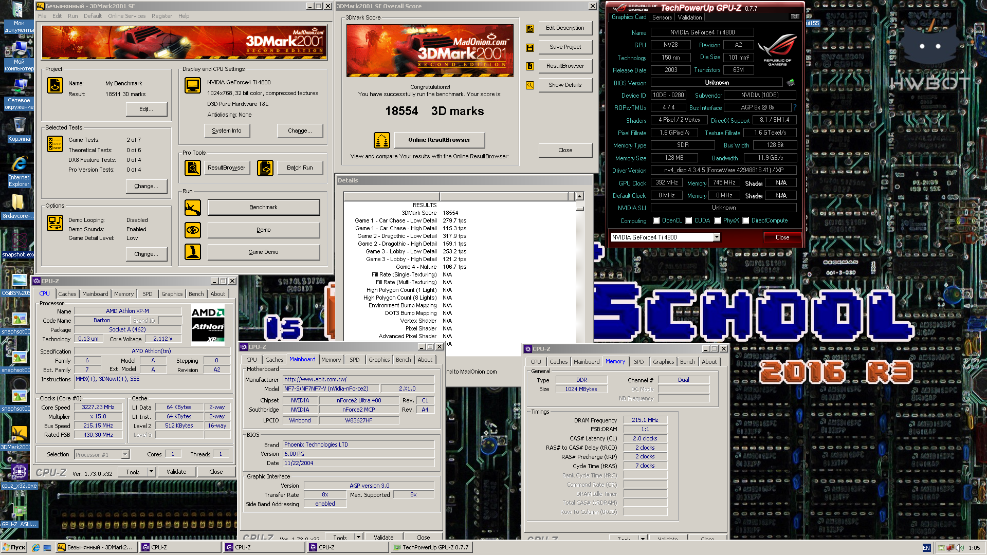The image size is (987, 555).
Task: Click the Online ResultBrowser icon
Action: tap(381, 140)
